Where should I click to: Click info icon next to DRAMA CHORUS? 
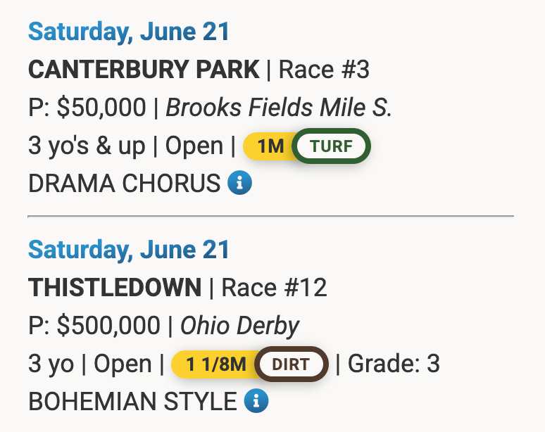point(240,184)
